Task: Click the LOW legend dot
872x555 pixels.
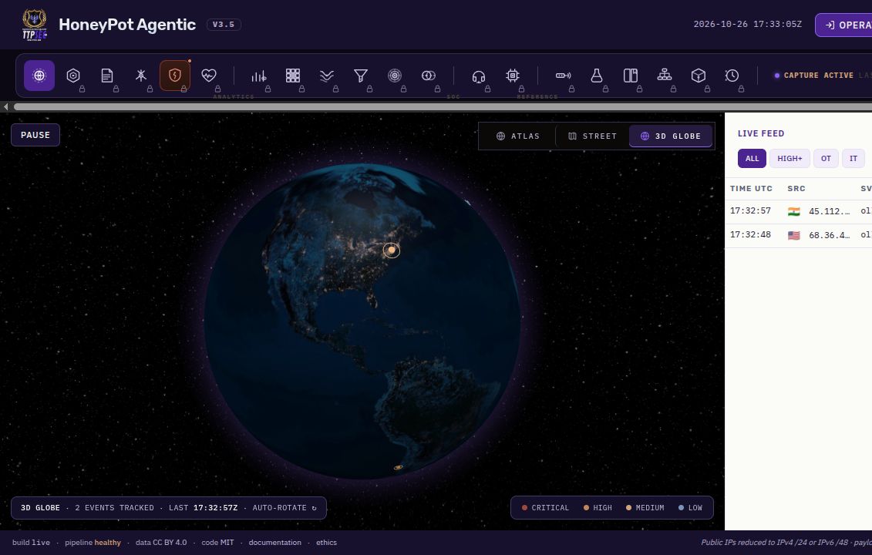Action: click(682, 508)
